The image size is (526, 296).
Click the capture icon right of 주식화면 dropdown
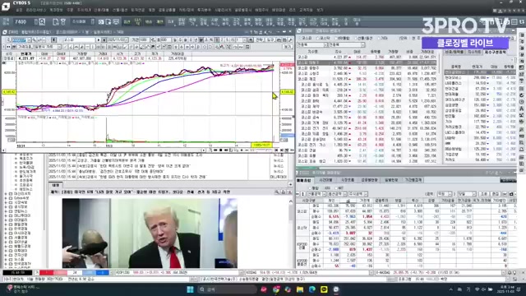pos(101,22)
